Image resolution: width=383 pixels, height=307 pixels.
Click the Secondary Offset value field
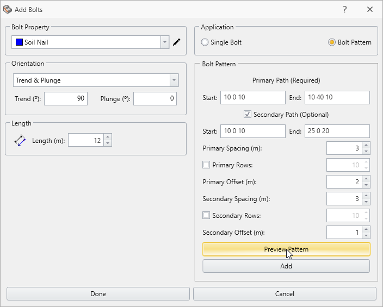point(344,233)
